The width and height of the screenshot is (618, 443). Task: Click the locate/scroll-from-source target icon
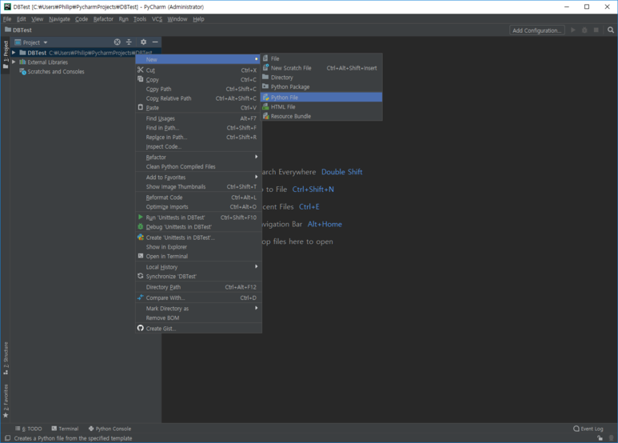coord(117,42)
